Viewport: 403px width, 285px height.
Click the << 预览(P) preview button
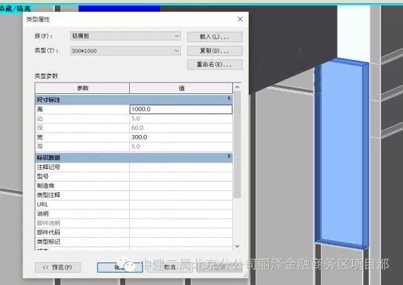coord(57,267)
